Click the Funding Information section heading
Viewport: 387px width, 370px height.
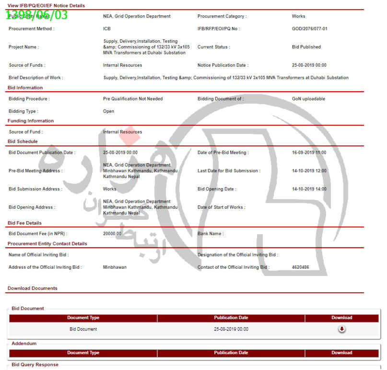pos(31,121)
